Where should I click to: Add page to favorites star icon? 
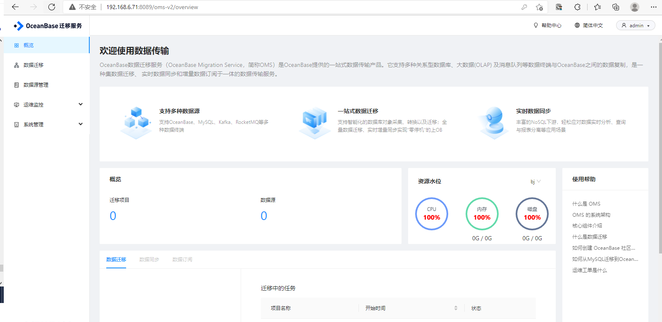pyautogui.click(x=539, y=7)
